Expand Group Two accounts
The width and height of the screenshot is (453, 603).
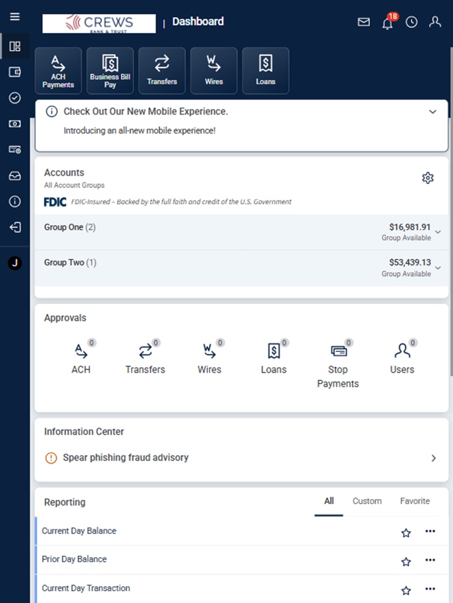click(x=438, y=268)
